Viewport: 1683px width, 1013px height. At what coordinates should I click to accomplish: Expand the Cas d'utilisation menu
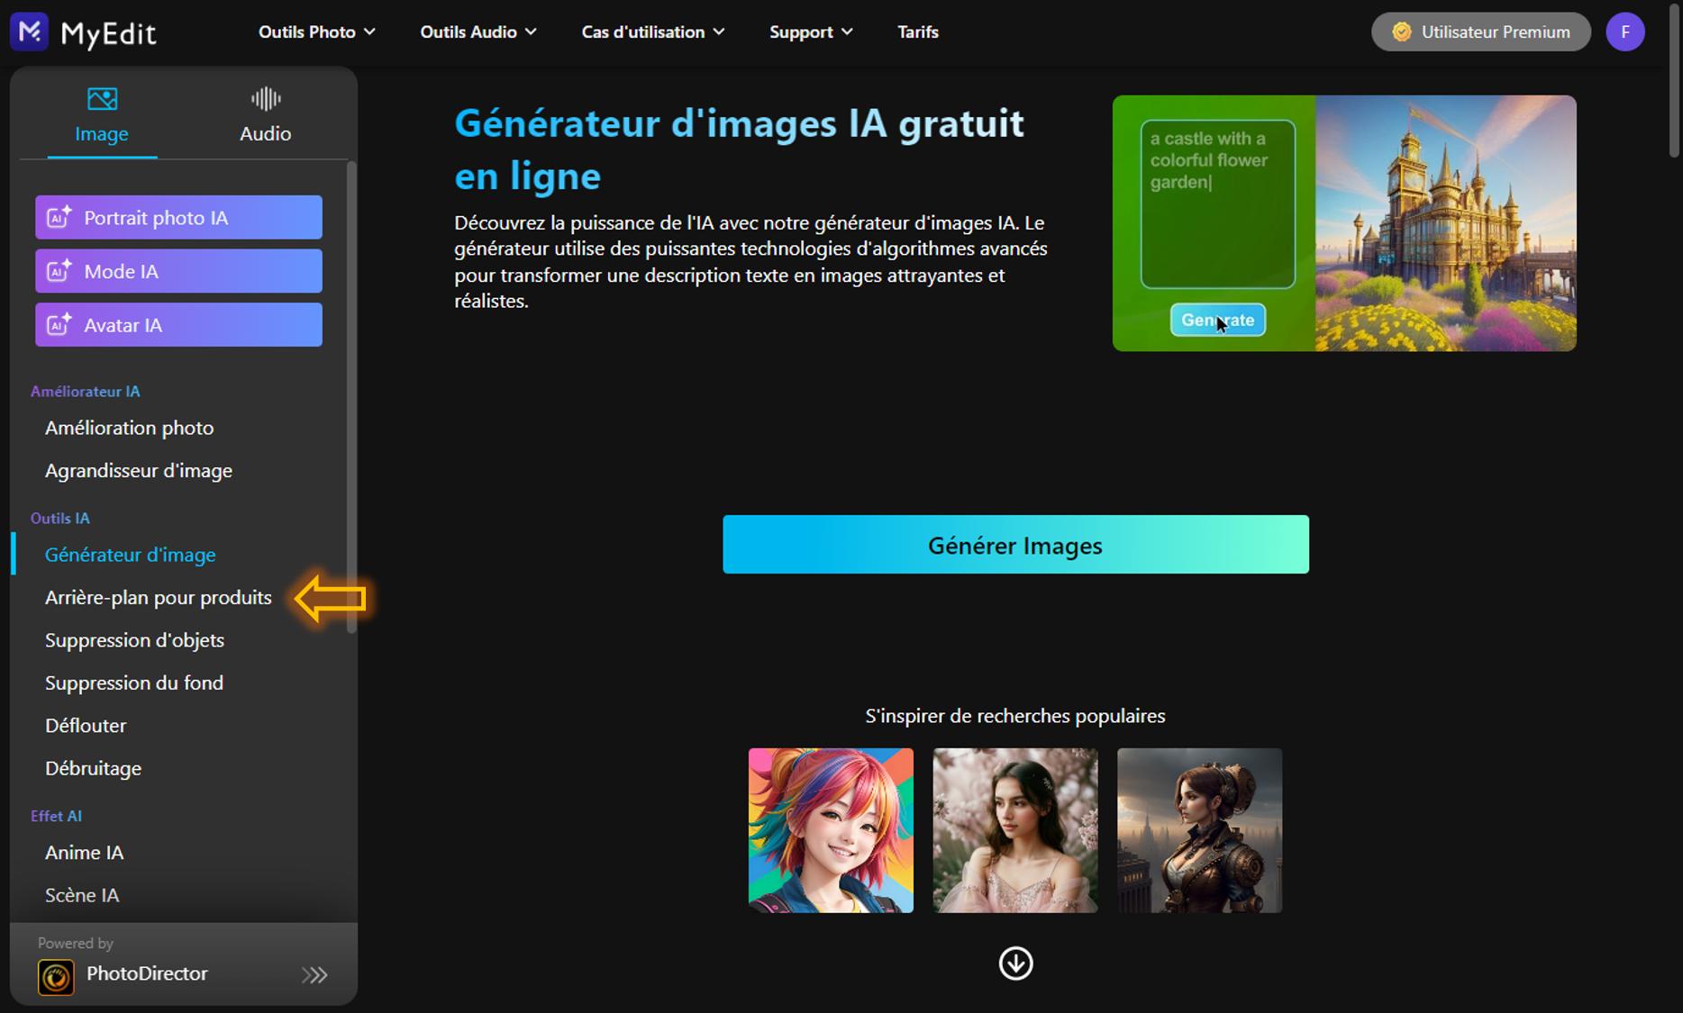pos(651,32)
